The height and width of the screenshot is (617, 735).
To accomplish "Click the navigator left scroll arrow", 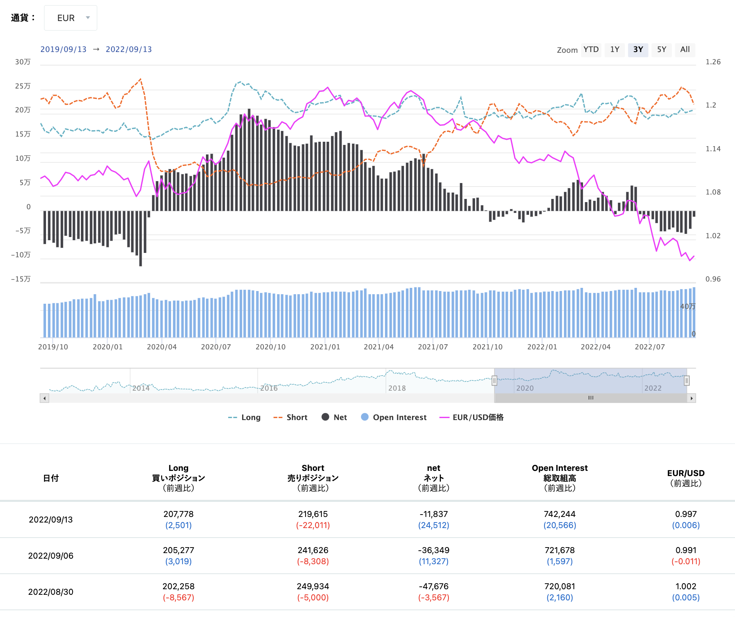I will click(44, 398).
